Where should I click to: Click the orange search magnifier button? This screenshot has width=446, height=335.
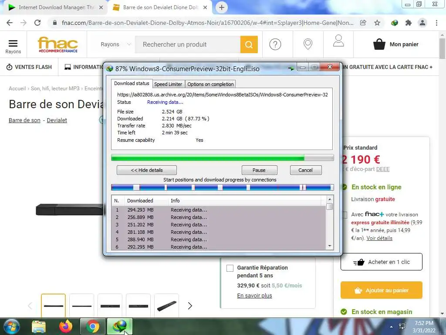249,44
